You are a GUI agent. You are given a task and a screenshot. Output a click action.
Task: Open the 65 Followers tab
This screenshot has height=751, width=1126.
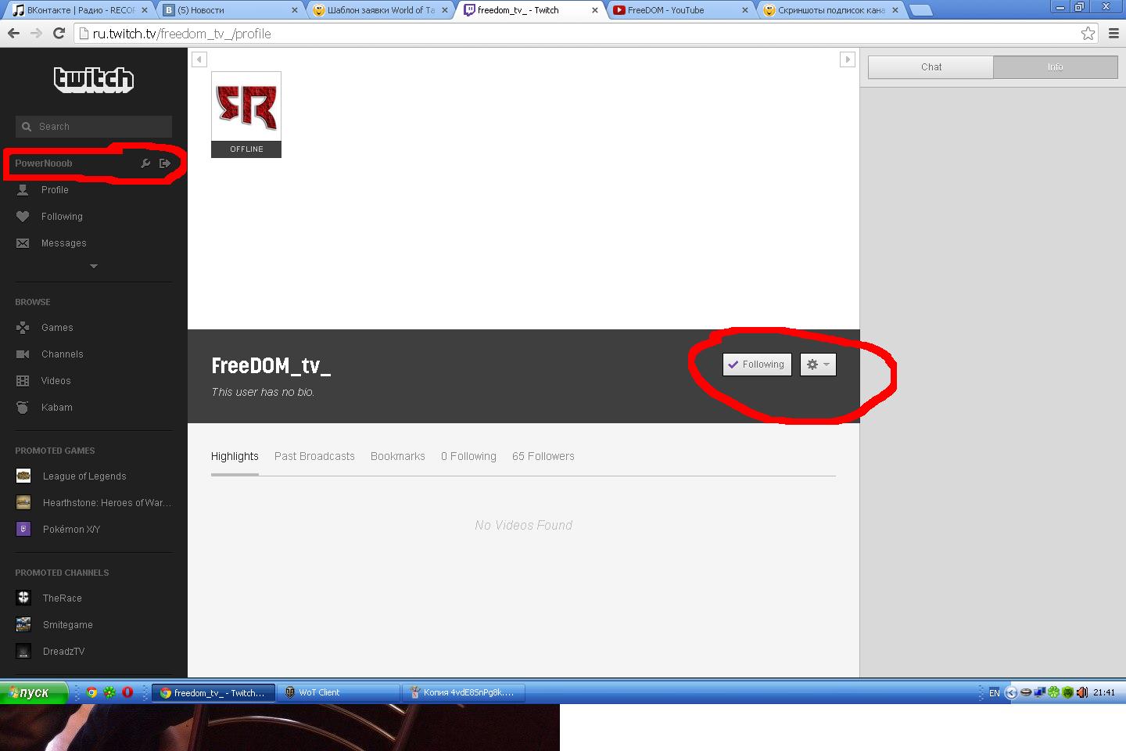tap(543, 456)
